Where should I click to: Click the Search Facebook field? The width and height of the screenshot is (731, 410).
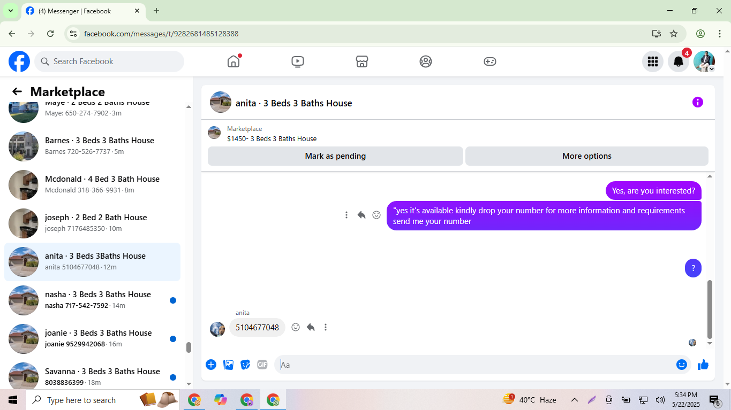coord(109,61)
